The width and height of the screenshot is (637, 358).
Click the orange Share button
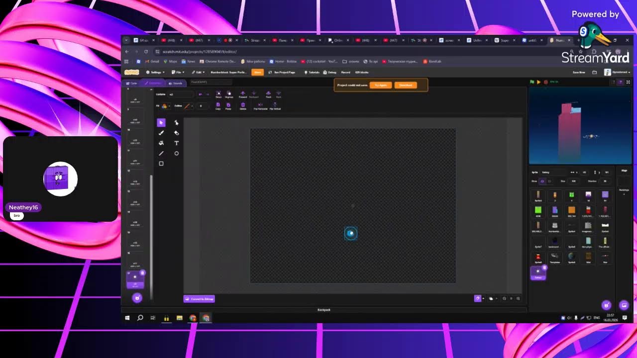pos(257,72)
